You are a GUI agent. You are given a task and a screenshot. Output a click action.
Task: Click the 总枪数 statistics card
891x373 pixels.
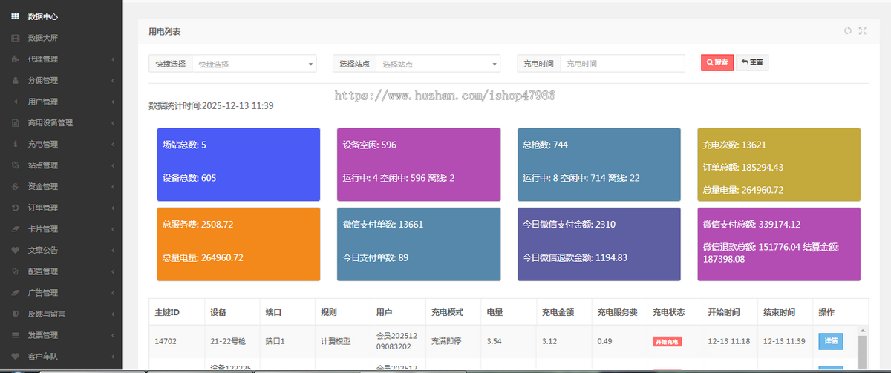[x=599, y=165]
